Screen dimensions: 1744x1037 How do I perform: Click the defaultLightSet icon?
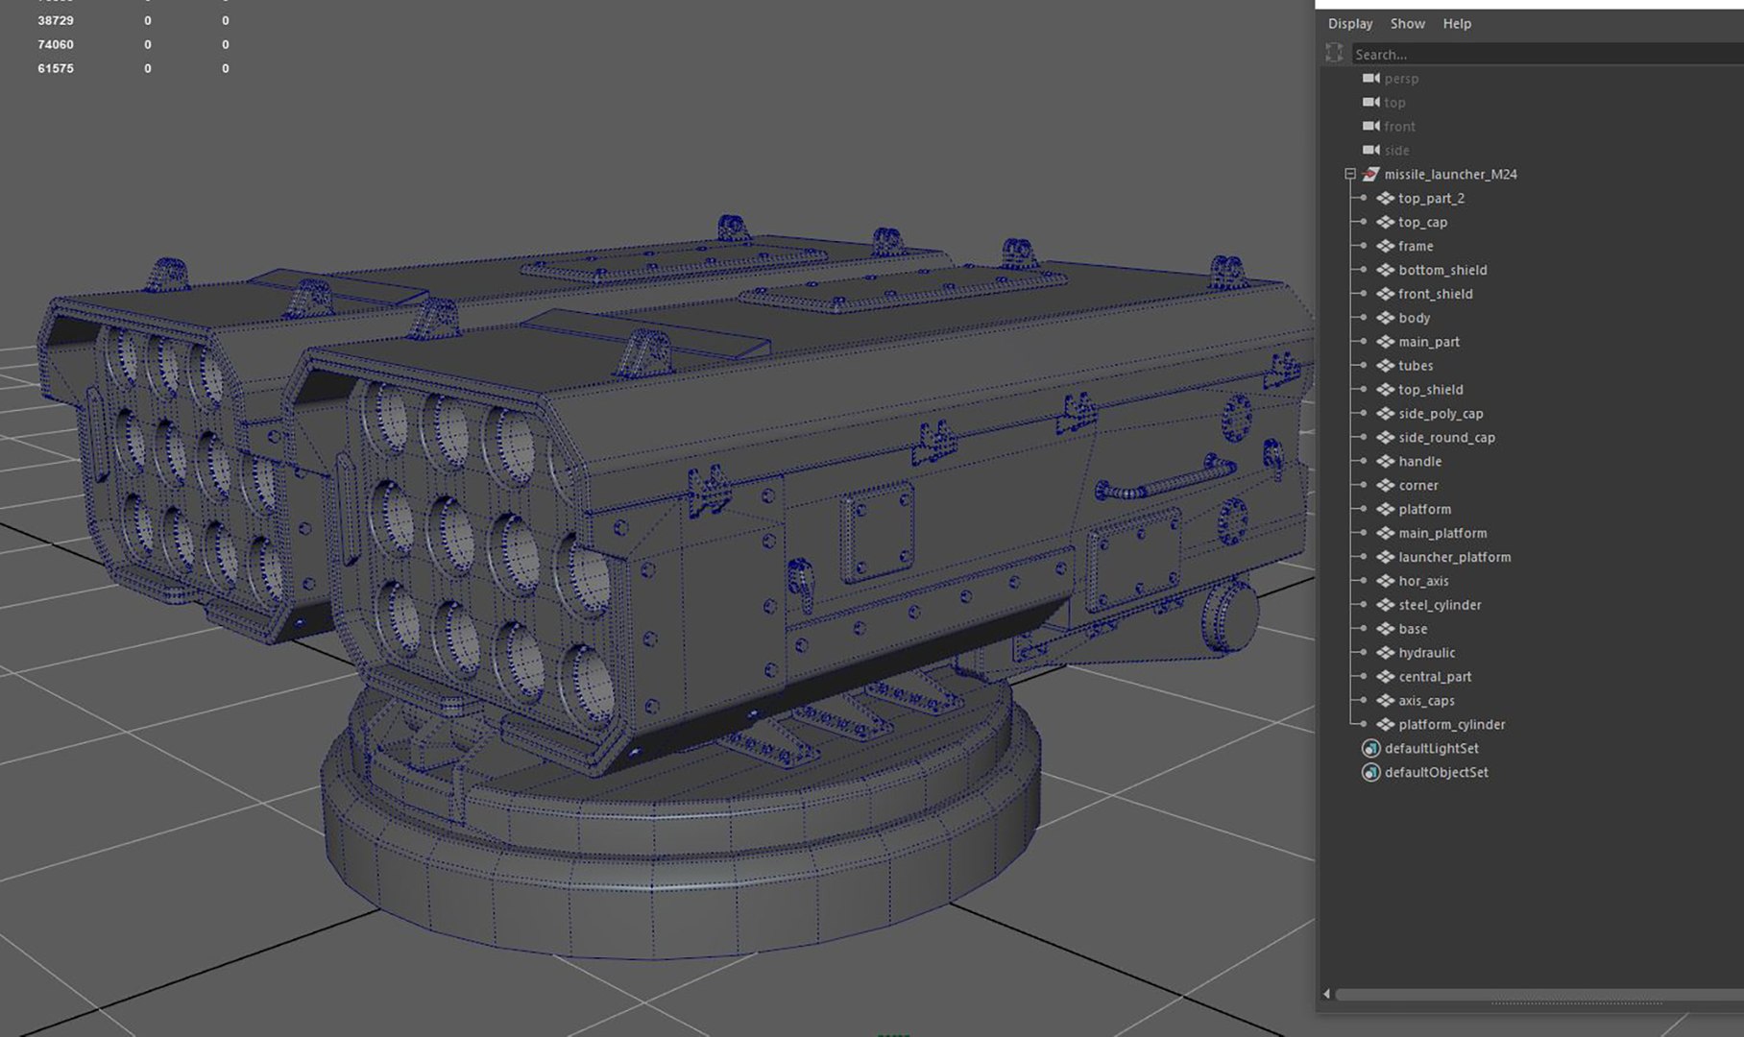(x=1370, y=748)
